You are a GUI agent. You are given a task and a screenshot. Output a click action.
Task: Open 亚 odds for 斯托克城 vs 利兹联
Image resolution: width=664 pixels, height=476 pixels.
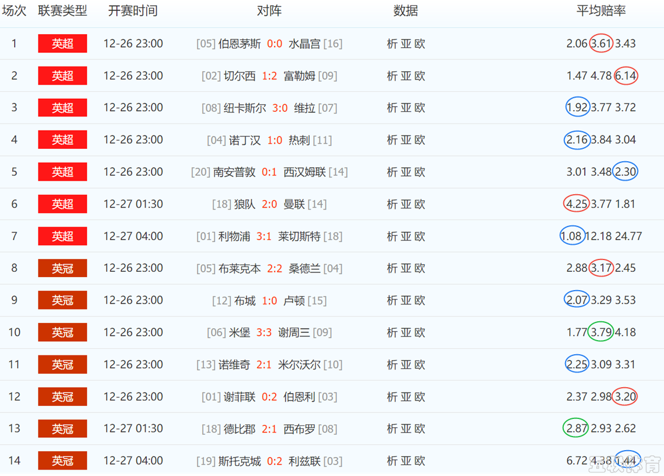[x=406, y=461]
